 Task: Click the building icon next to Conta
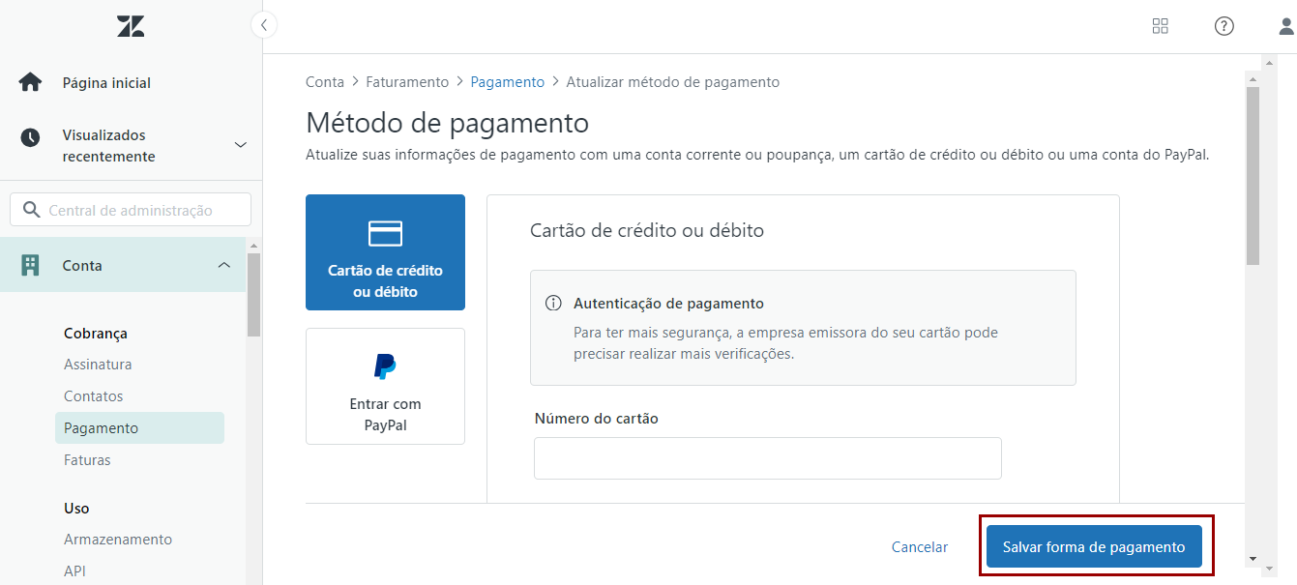pyautogui.click(x=30, y=265)
